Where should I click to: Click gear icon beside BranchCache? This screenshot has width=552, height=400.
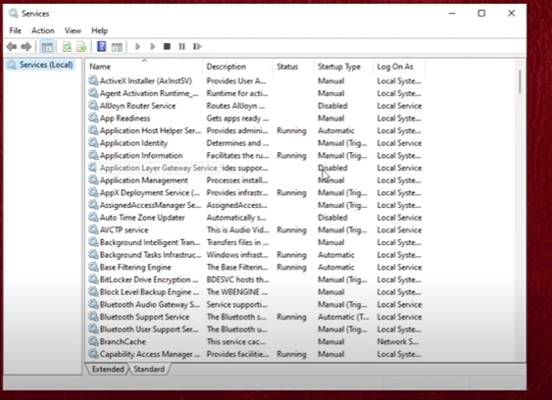[x=93, y=341]
